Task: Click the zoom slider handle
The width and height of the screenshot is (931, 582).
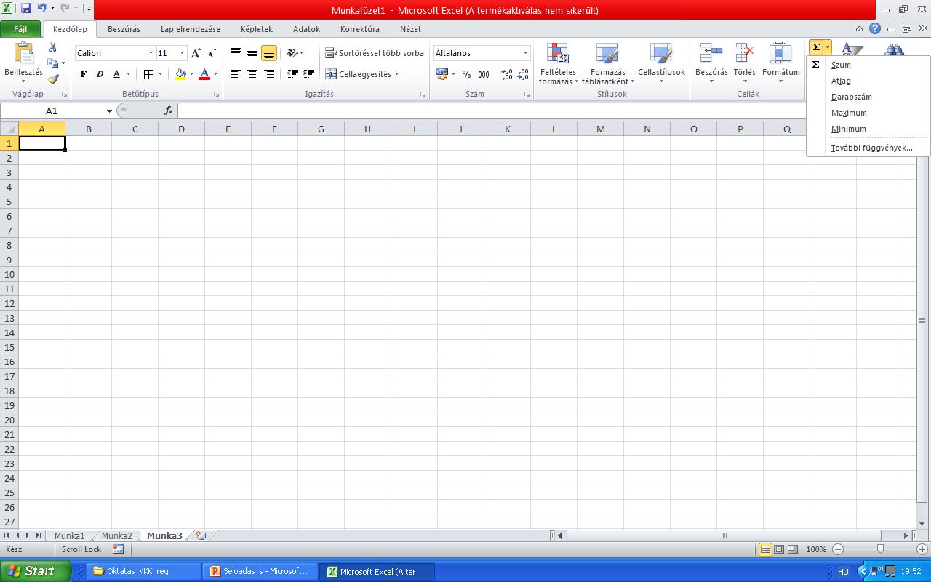Action: coord(880,549)
